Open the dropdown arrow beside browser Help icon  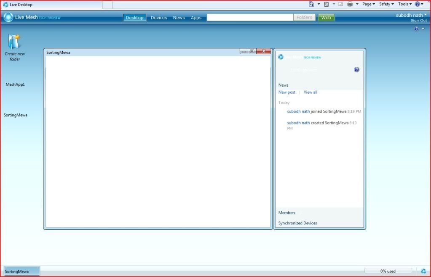[422, 4]
